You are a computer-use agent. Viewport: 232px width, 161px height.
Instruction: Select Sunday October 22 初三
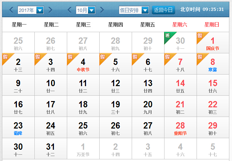213,106
